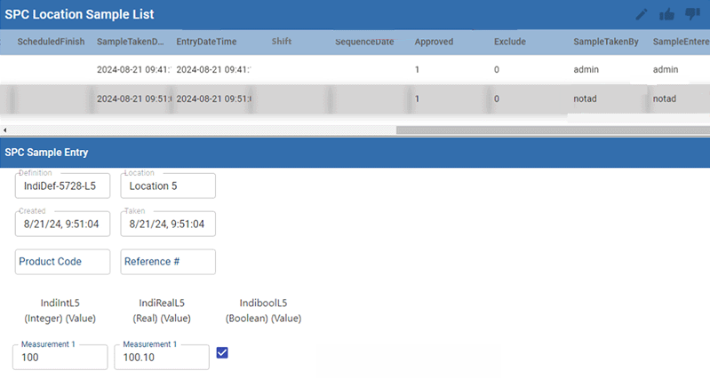This screenshot has width=710, height=378.
Task: Select the sample row taken by notad
Action: click(x=355, y=98)
